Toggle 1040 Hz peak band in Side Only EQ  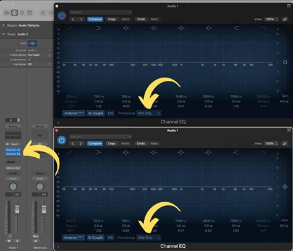coord(180,152)
